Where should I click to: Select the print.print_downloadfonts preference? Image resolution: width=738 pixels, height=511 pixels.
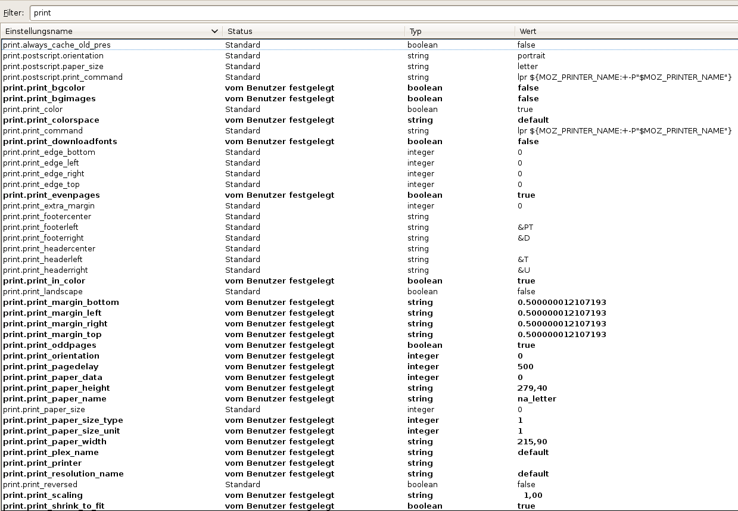(x=60, y=142)
